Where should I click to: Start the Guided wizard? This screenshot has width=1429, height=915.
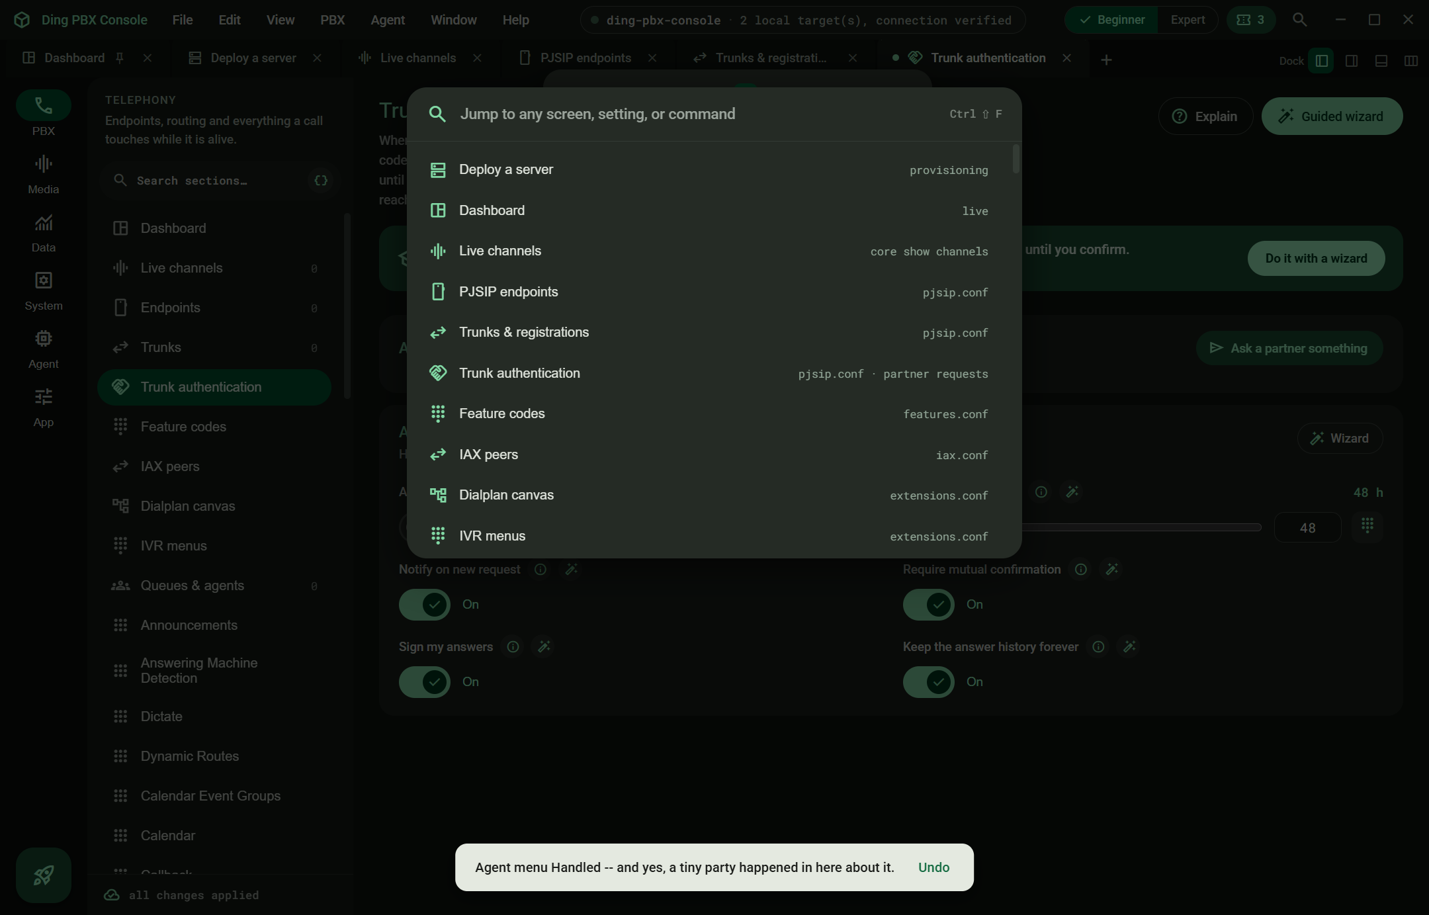tap(1332, 116)
